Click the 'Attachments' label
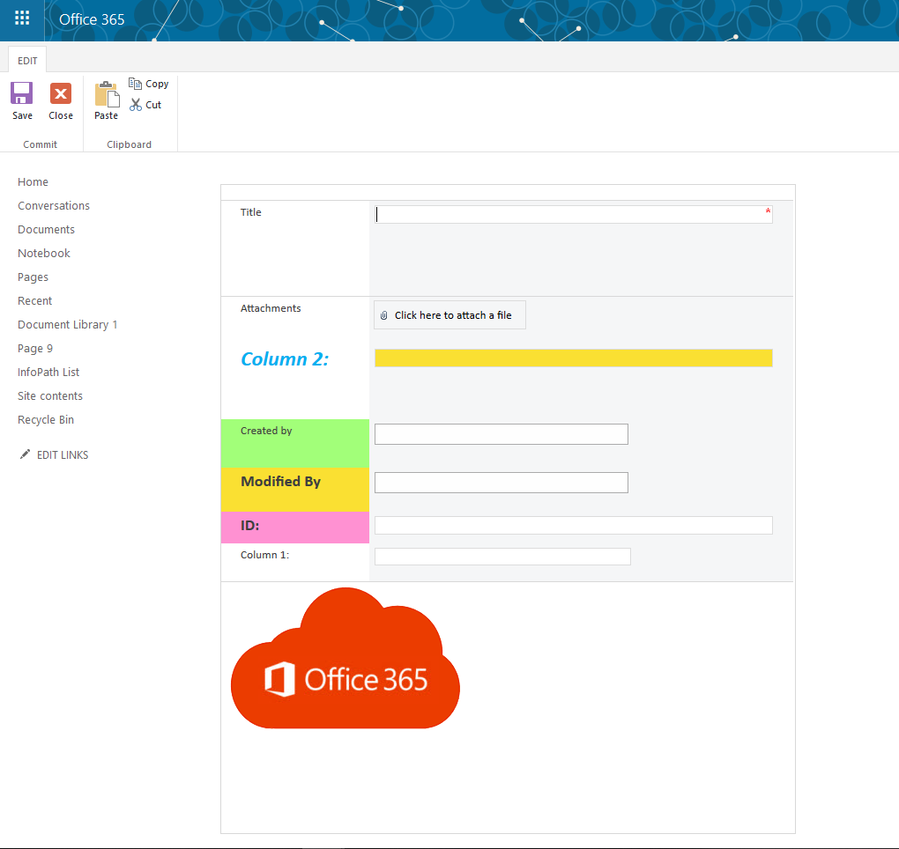The image size is (899, 849). (271, 308)
